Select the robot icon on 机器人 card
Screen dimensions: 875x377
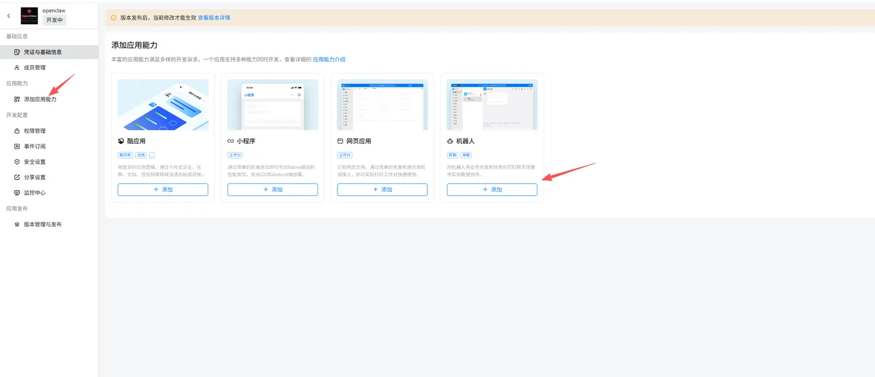tap(449, 141)
